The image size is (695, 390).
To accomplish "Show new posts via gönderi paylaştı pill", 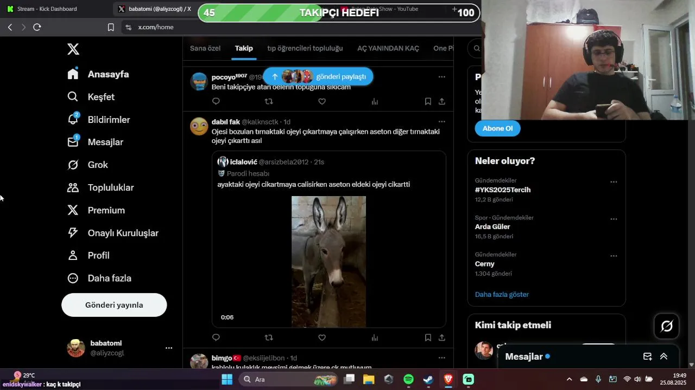I will click(x=318, y=76).
